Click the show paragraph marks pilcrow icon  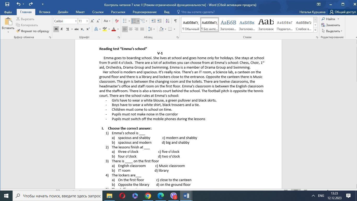click(x=175, y=21)
